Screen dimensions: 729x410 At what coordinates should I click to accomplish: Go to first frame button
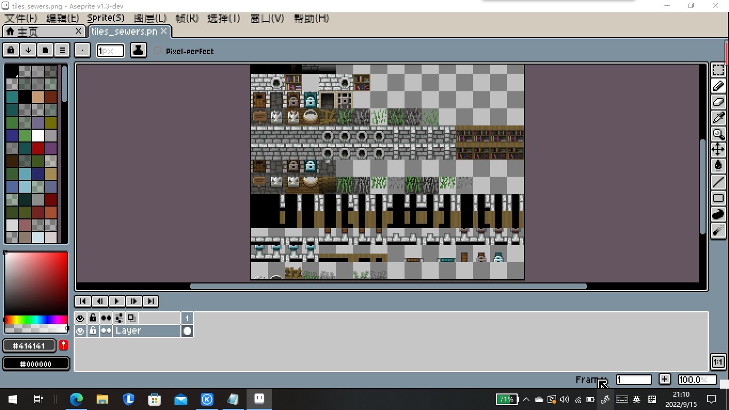83,301
